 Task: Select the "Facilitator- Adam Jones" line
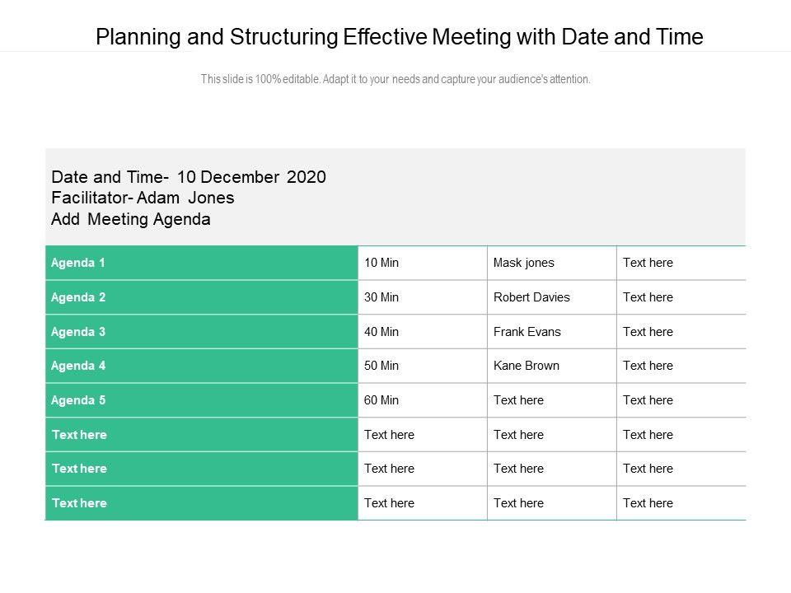pos(143,198)
